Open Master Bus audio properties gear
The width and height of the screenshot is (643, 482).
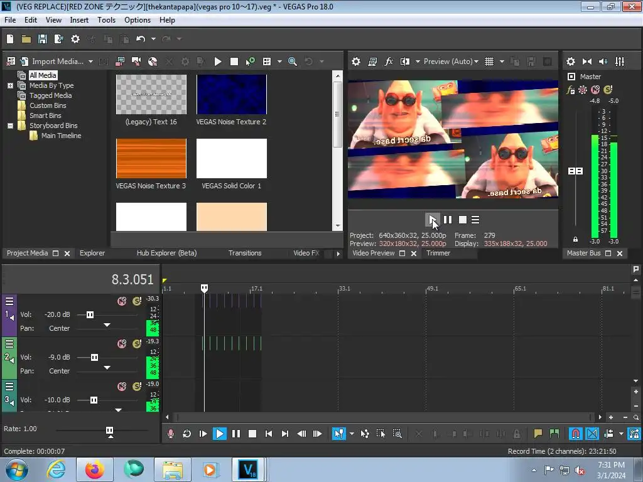pos(570,62)
